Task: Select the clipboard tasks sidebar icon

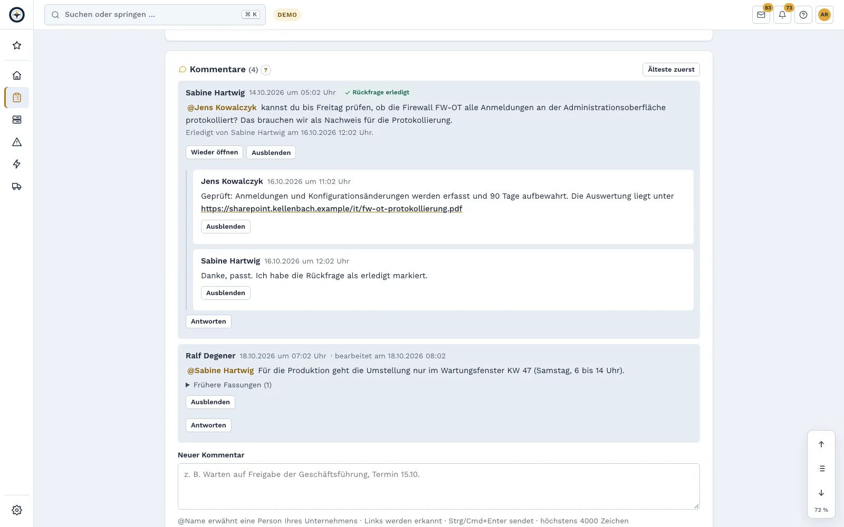Action: (17, 97)
